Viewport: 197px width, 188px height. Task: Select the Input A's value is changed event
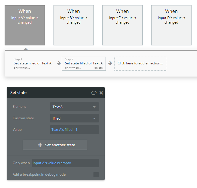pos(25,25)
